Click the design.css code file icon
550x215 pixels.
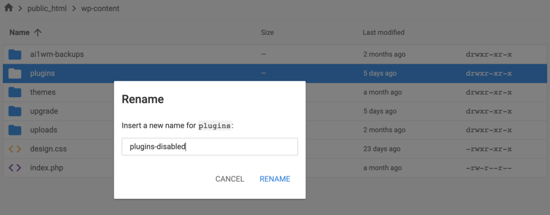pos(15,149)
